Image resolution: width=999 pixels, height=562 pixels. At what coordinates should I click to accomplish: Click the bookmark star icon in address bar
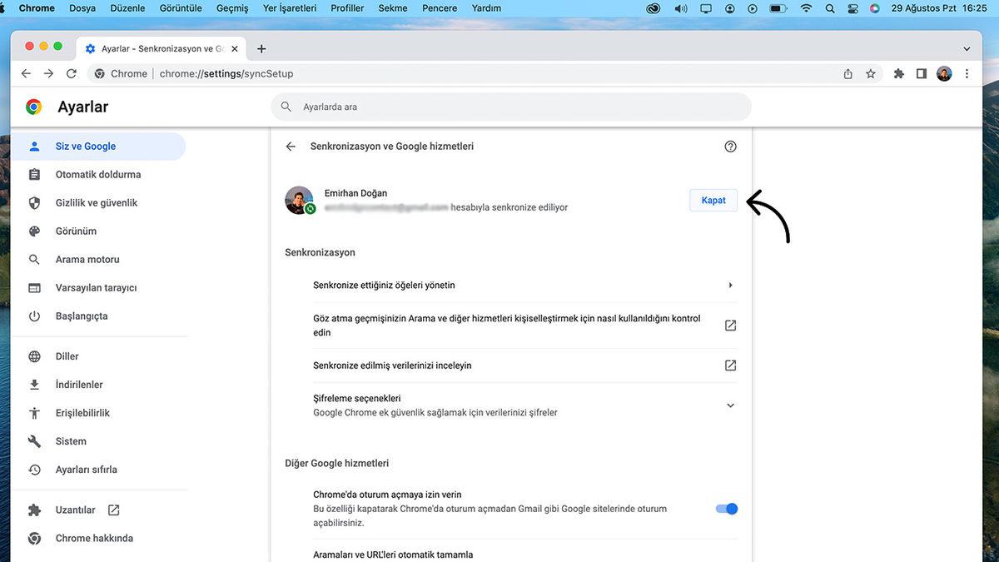[871, 73]
